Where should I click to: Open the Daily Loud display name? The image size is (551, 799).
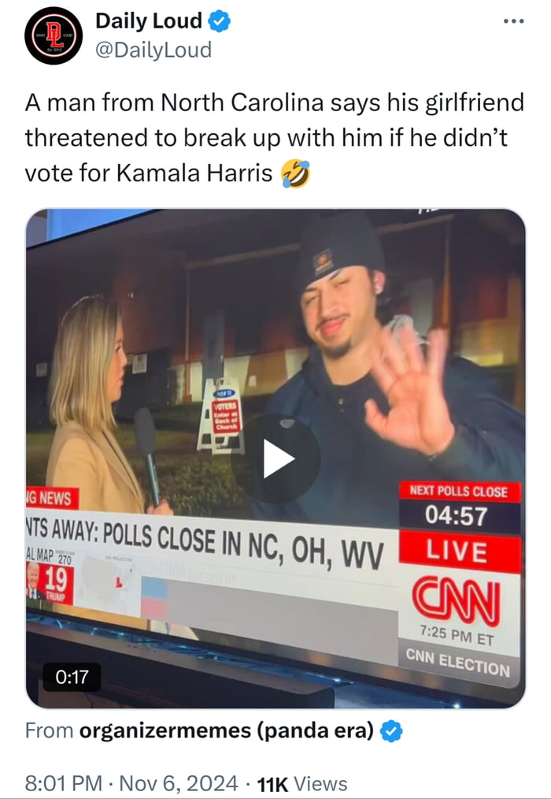click(150, 21)
